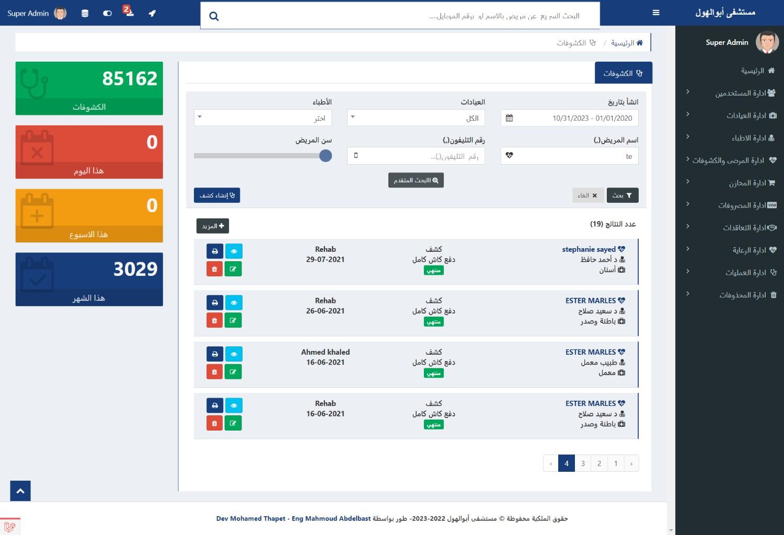Image resolution: width=784 pixels, height=535 pixels.
Task: Open notifications icon with badge 2
Action: (129, 12)
